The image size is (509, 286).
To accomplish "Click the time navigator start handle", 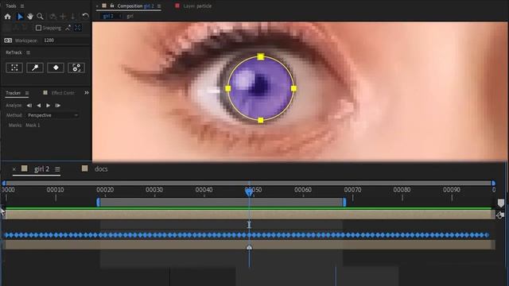I will pyautogui.click(x=4, y=184).
